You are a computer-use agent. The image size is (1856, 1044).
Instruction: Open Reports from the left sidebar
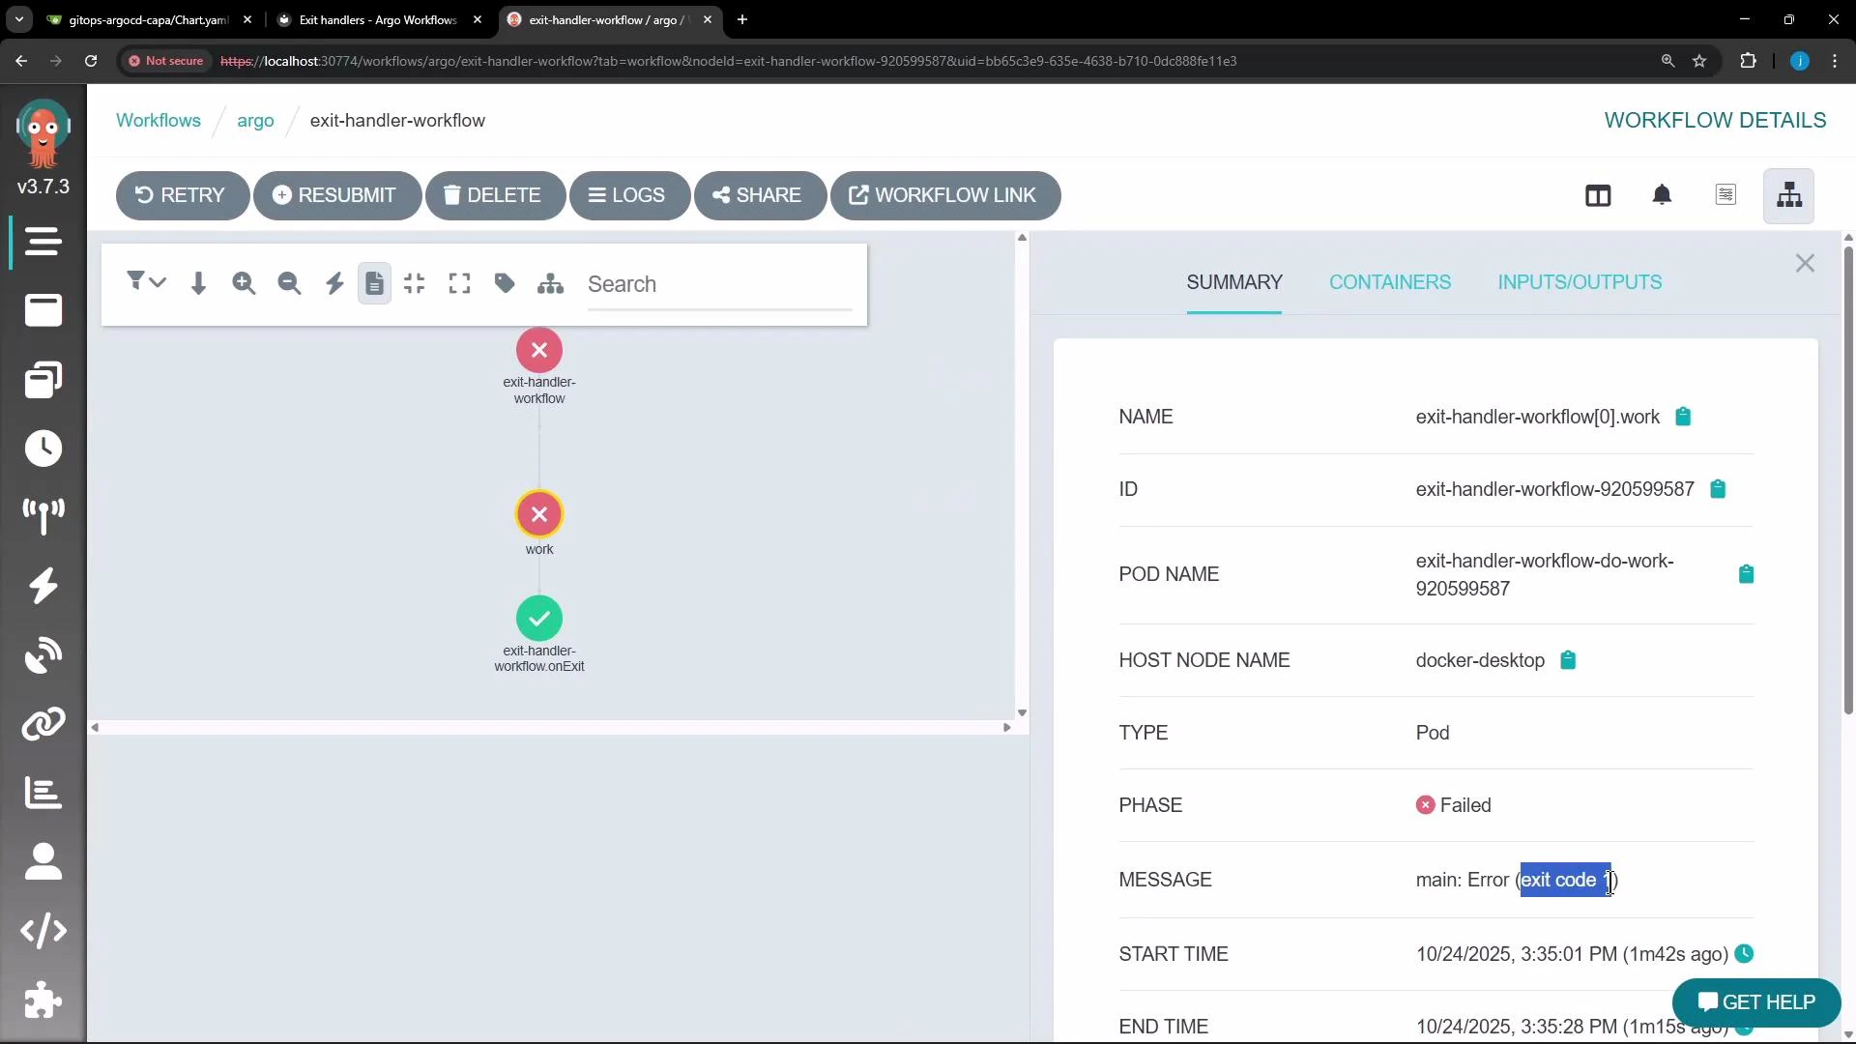(43, 793)
